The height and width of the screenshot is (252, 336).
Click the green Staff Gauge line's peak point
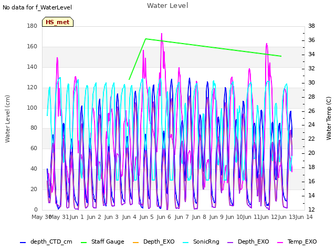click(146, 39)
